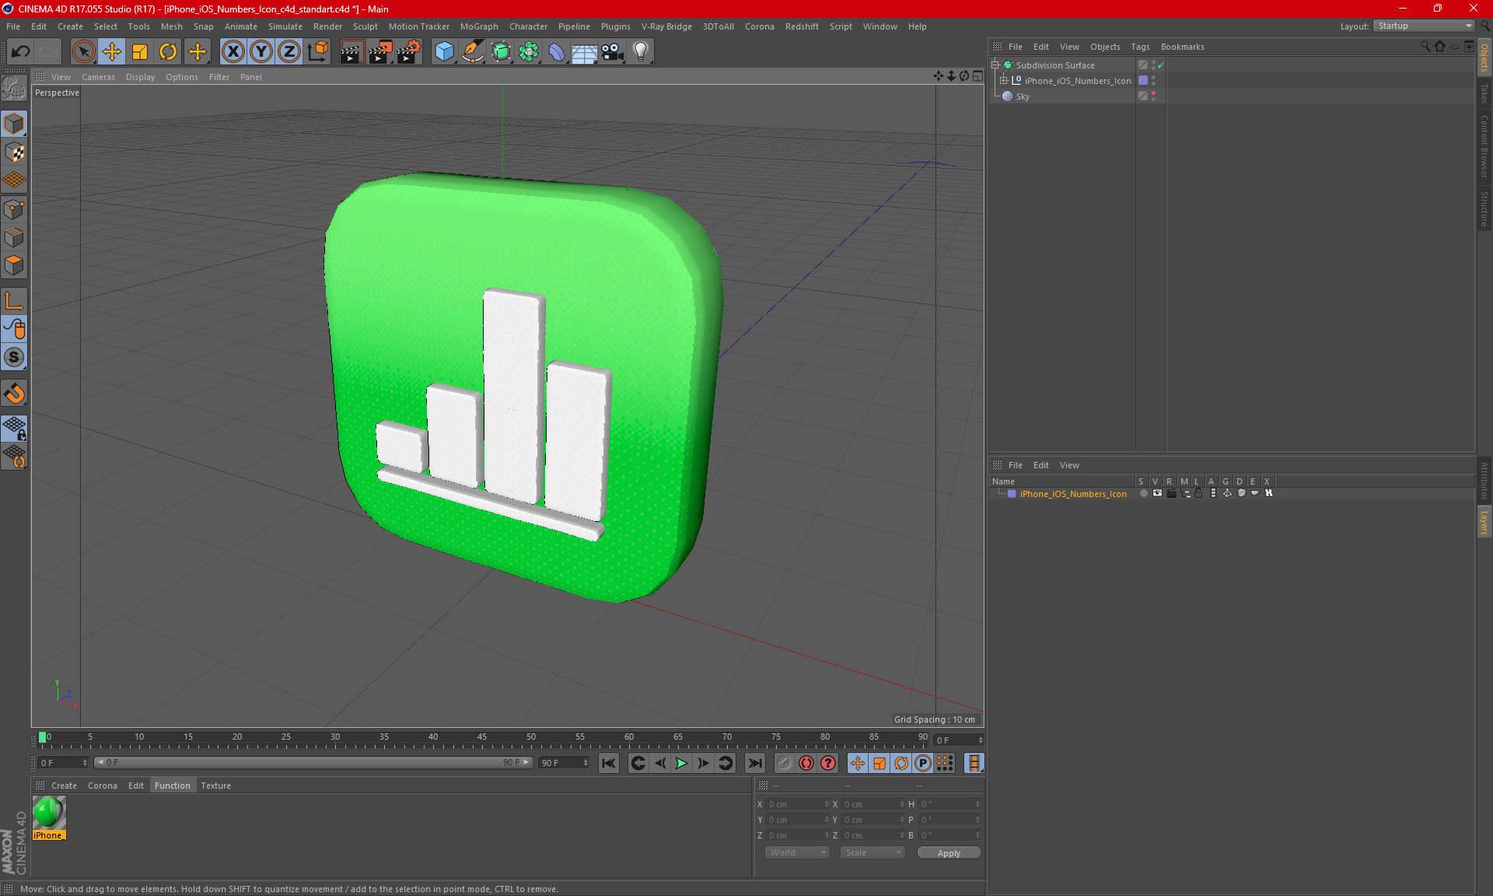Enable record active objects button
The width and height of the screenshot is (1493, 896).
pyautogui.click(x=784, y=763)
